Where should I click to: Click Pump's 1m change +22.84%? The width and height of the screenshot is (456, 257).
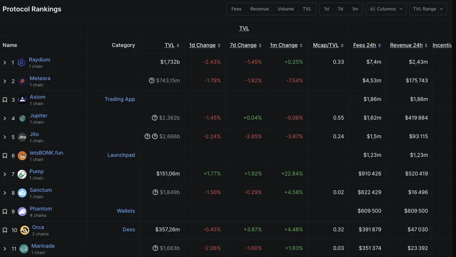(x=292, y=174)
